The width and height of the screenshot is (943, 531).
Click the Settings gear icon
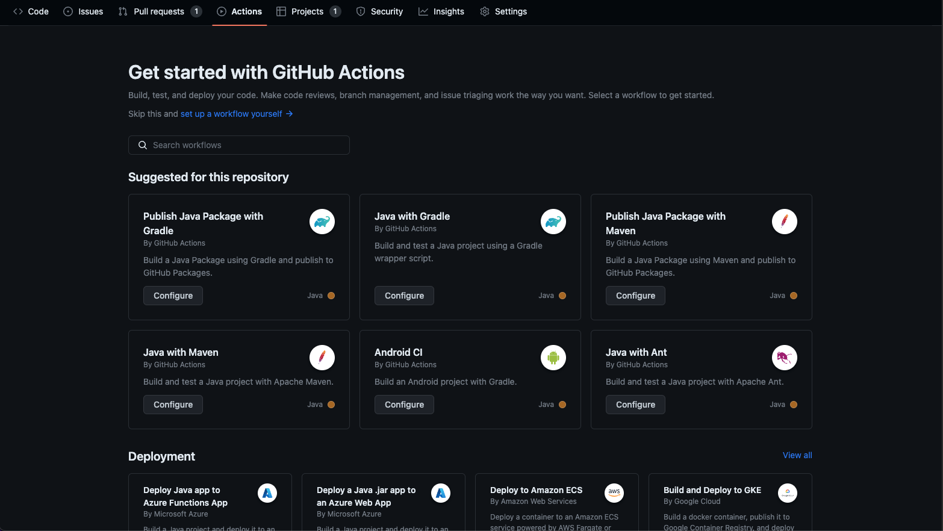point(485,11)
